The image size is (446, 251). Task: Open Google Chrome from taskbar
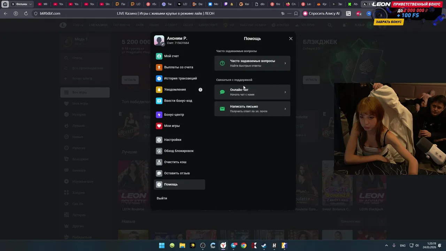pos(244,245)
